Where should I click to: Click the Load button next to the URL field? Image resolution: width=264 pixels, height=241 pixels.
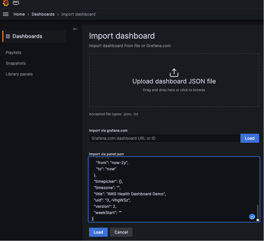click(x=250, y=138)
